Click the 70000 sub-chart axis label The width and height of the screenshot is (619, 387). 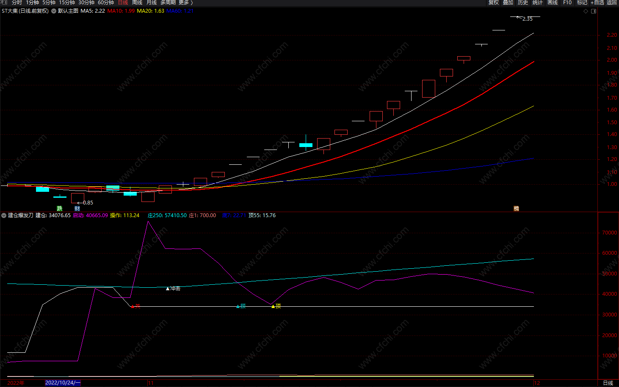pyautogui.click(x=610, y=233)
